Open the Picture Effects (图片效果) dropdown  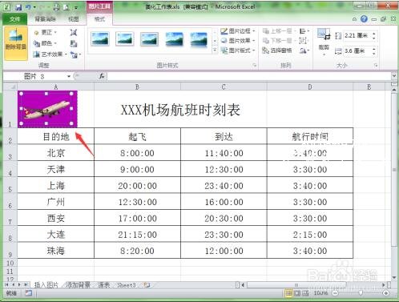tap(238, 41)
